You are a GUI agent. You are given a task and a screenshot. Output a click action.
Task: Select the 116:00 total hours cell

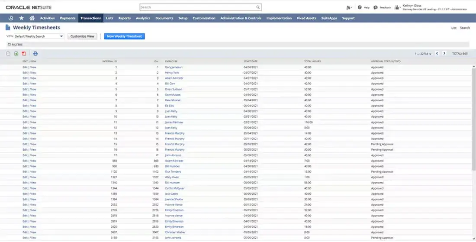coord(309,123)
